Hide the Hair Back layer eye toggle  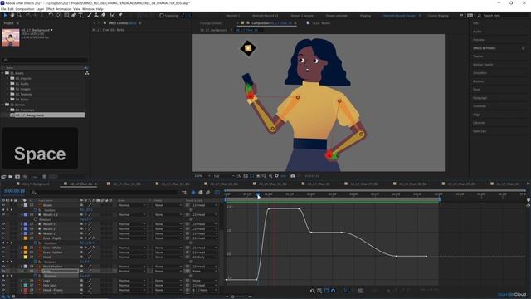pos(3,286)
